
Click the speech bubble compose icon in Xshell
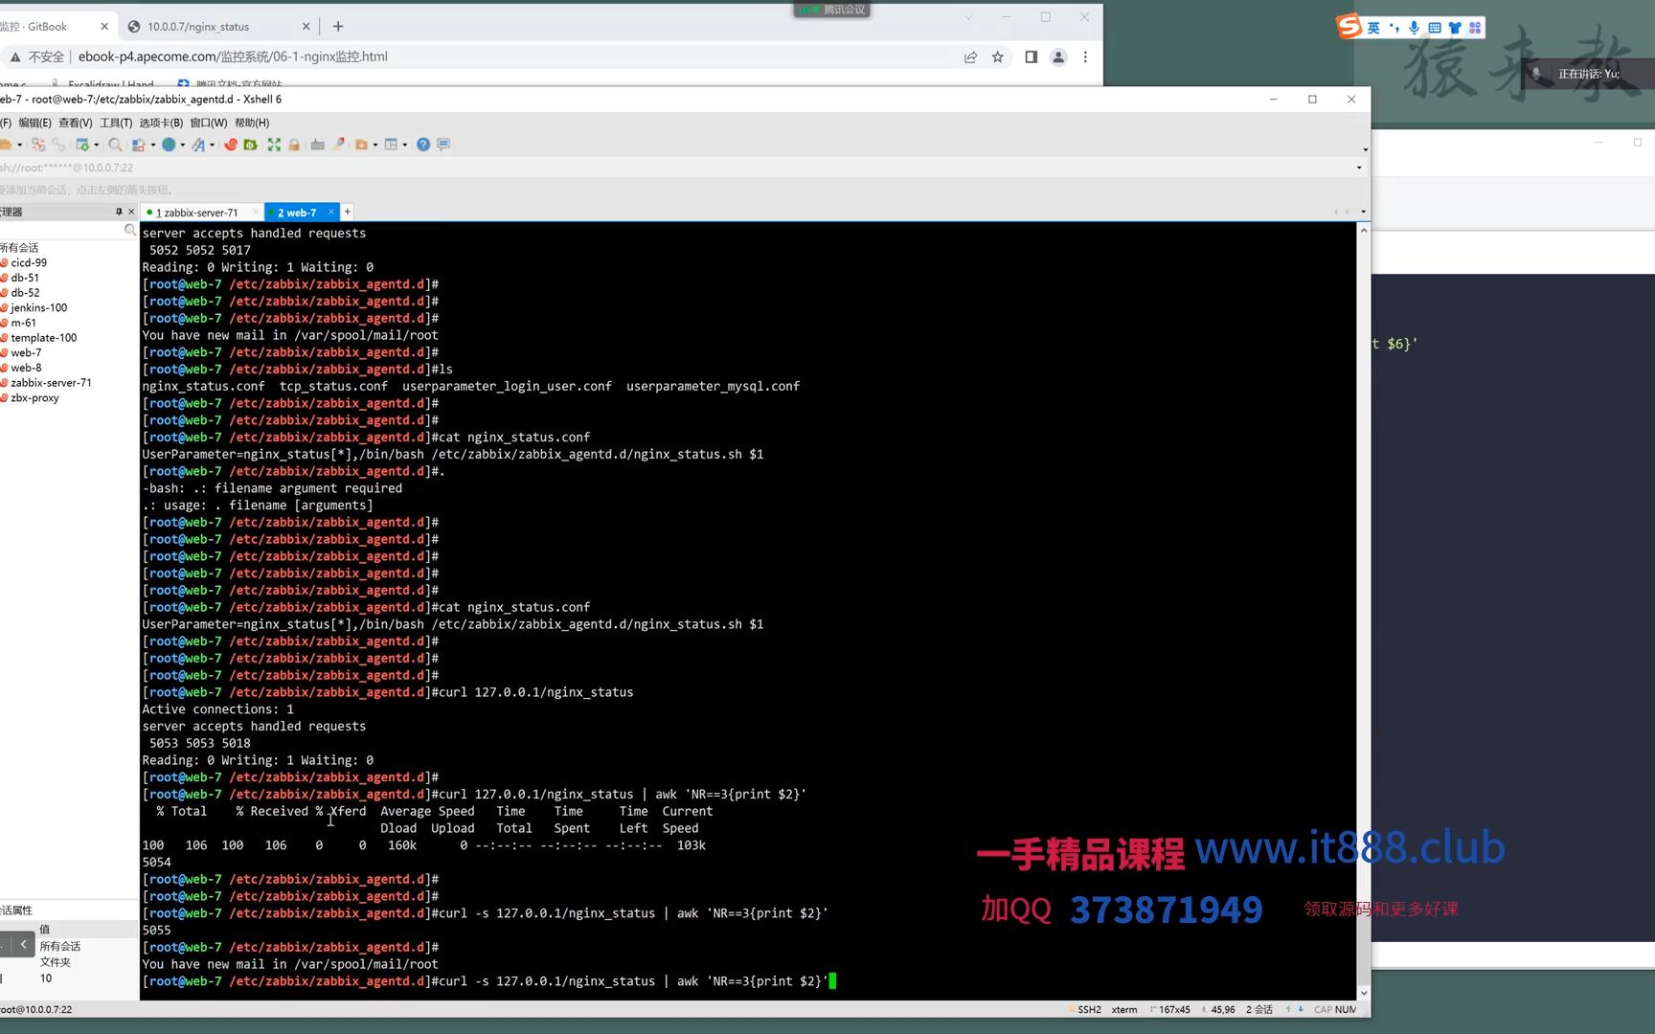click(x=443, y=145)
